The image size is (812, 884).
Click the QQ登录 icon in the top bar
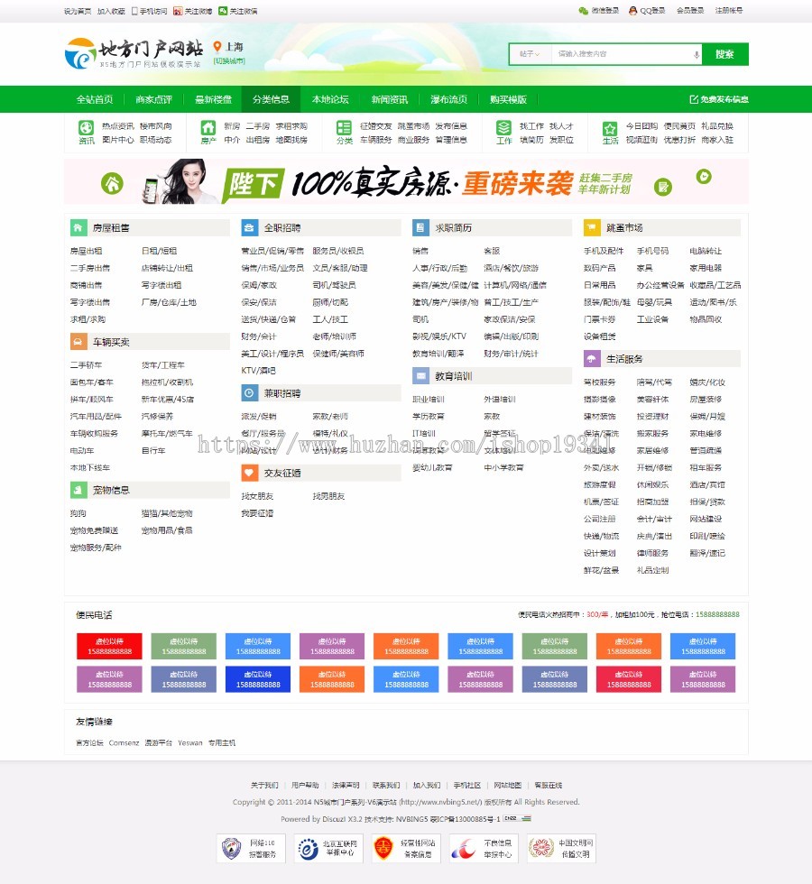point(632,11)
